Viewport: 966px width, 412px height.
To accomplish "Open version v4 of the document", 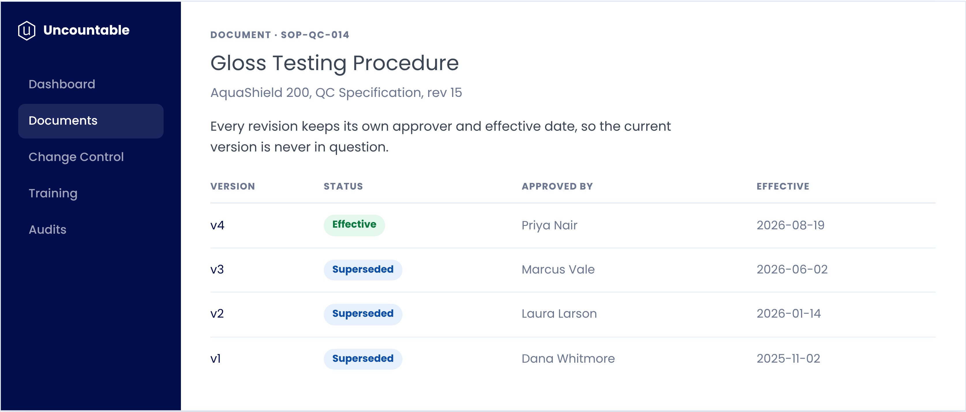I will [x=573, y=225].
